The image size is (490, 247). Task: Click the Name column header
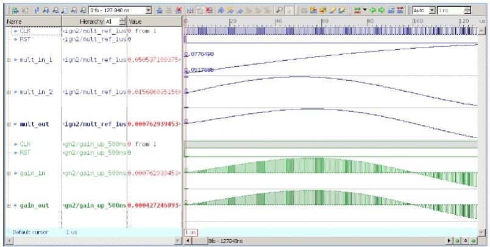pos(34,21)
